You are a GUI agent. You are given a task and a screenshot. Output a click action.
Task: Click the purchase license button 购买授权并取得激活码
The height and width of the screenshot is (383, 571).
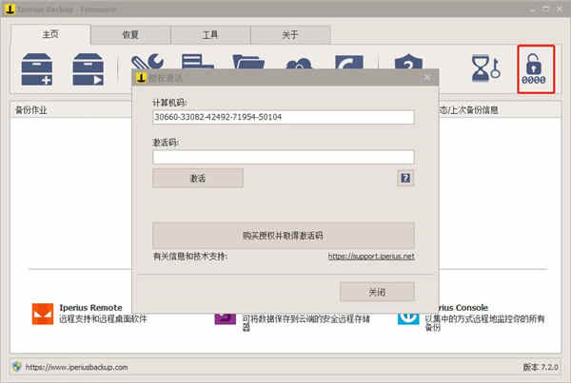(x=284, y=236)
